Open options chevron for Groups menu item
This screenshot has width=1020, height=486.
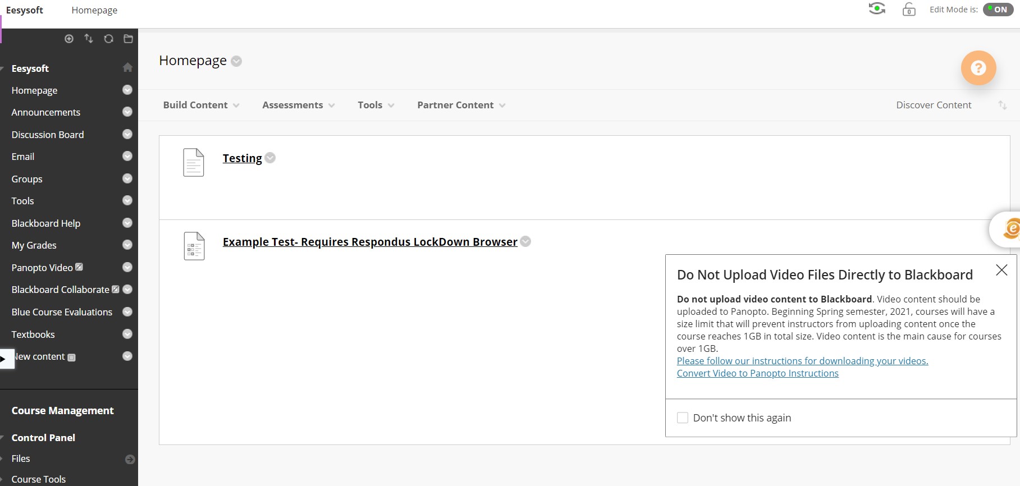pyautogui.click(x=127, y=178)
